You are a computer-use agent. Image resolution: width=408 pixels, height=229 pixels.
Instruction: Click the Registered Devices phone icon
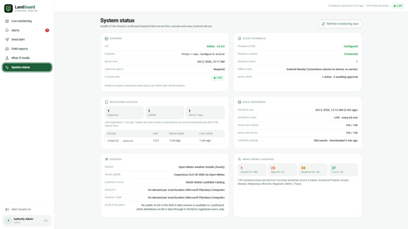click(106, 102)
